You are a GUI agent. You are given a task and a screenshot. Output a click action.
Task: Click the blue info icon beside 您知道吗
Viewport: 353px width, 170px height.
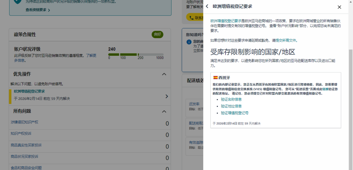pyautogui.click(x=189, y=42)
